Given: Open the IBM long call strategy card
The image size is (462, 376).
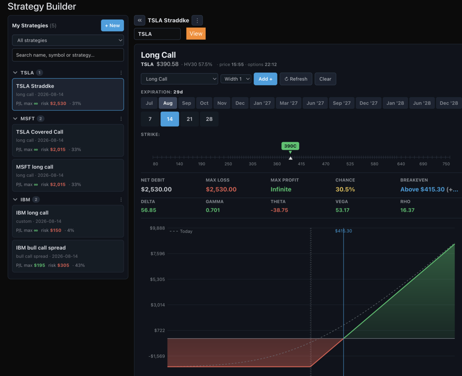Looking at the screenshot, I should [x=68, y=221].
